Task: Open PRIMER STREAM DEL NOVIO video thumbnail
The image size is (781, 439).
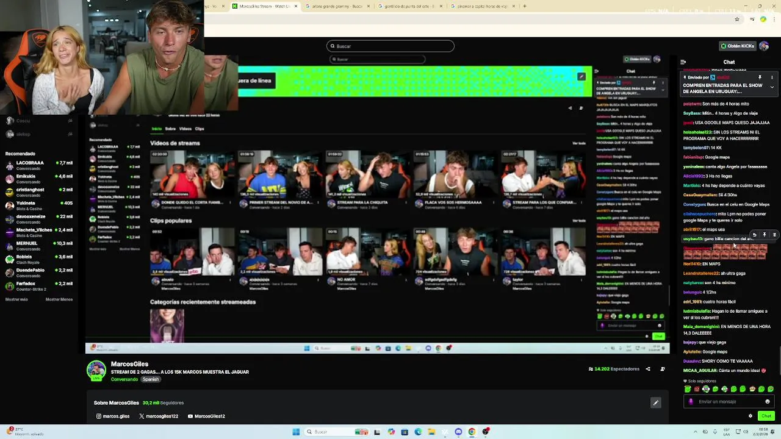Action: 280,175
